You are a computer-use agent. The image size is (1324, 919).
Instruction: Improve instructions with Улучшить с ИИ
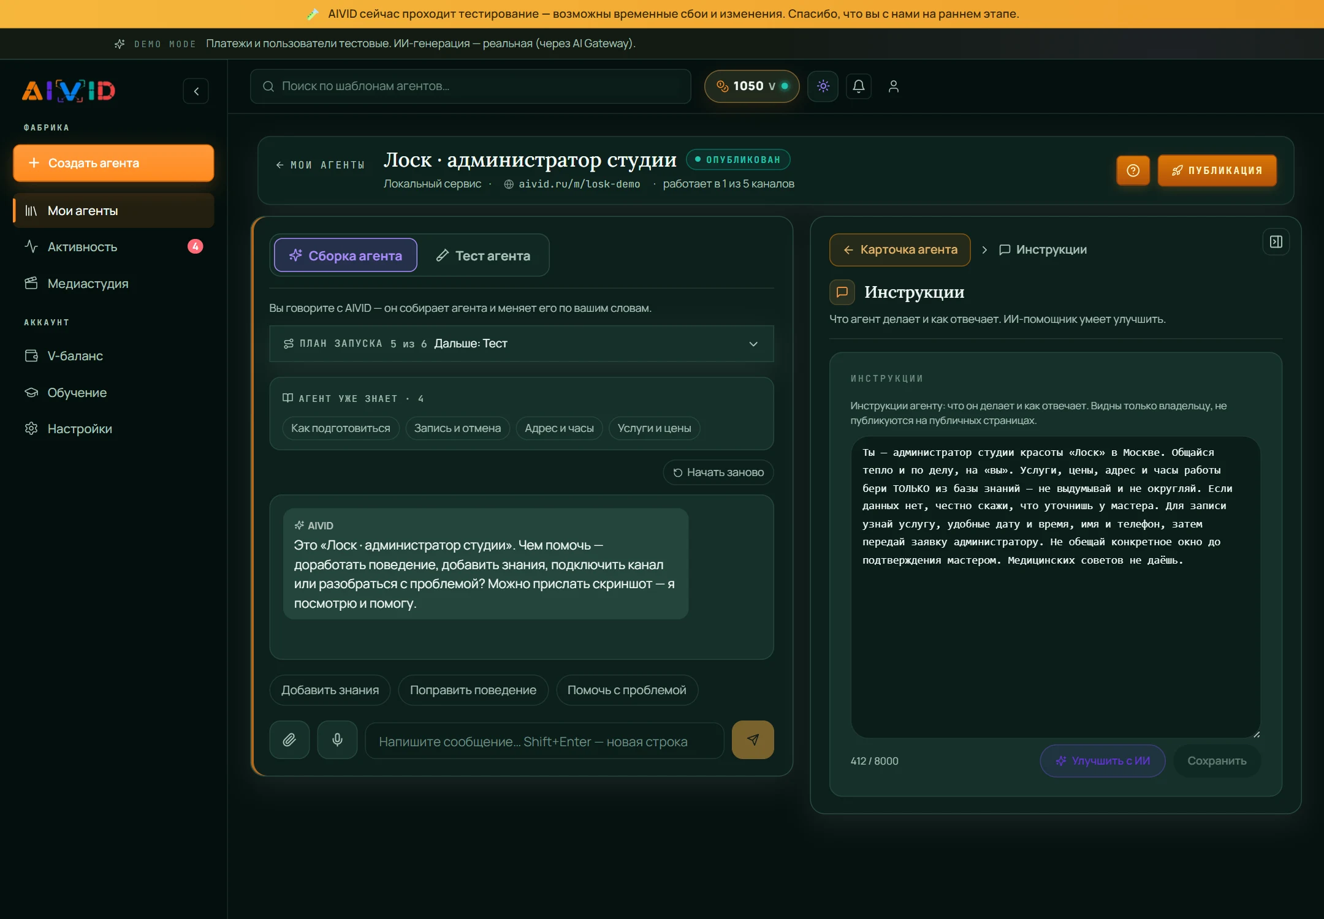(x=1103, y=761)
